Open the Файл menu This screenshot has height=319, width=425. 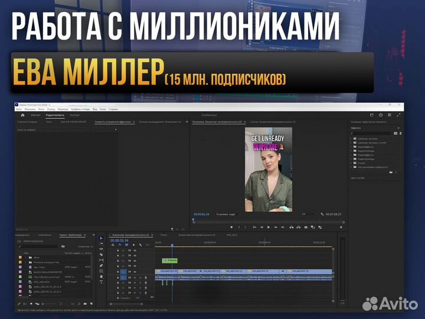click(x=19, y=109)
